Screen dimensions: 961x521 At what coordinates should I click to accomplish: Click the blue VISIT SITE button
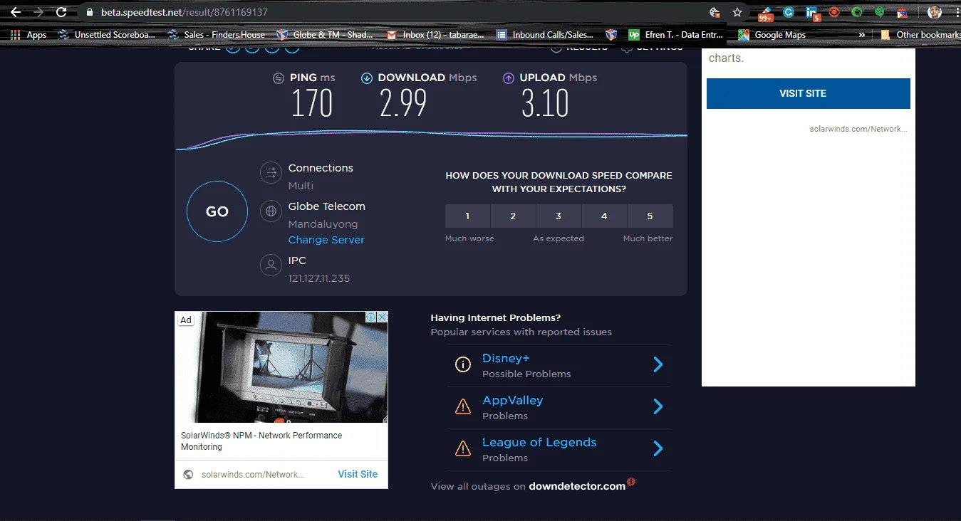coord(809,93)
